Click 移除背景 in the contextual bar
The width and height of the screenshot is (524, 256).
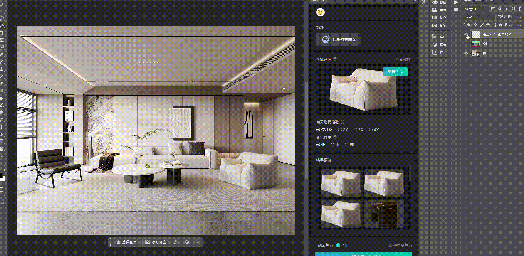click(156, 242)
